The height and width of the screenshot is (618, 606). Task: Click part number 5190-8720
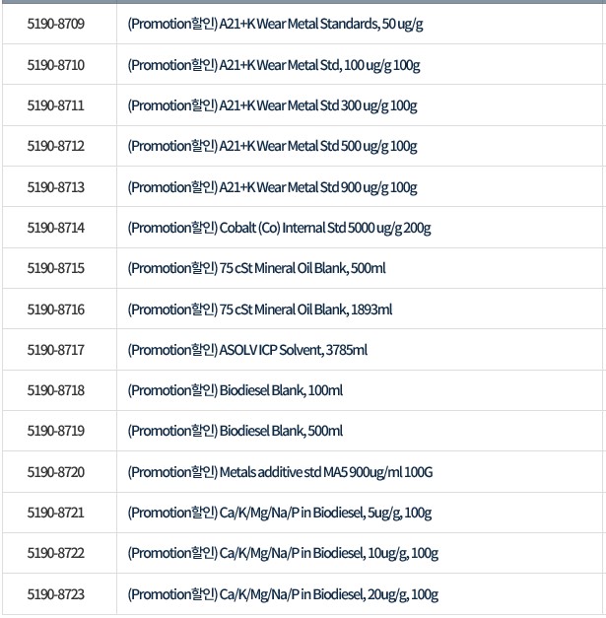pos(56,472)
